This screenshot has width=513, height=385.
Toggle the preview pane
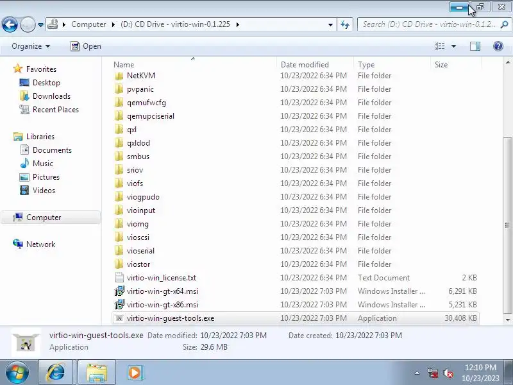475,46
